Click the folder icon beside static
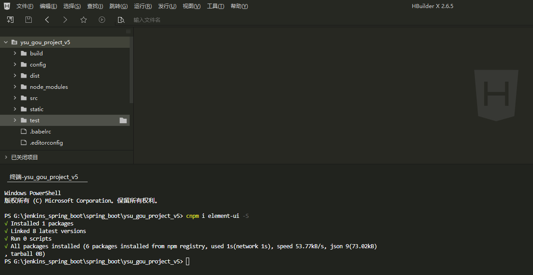The width and height of the screenshot is (533, 275). point(24,109)
